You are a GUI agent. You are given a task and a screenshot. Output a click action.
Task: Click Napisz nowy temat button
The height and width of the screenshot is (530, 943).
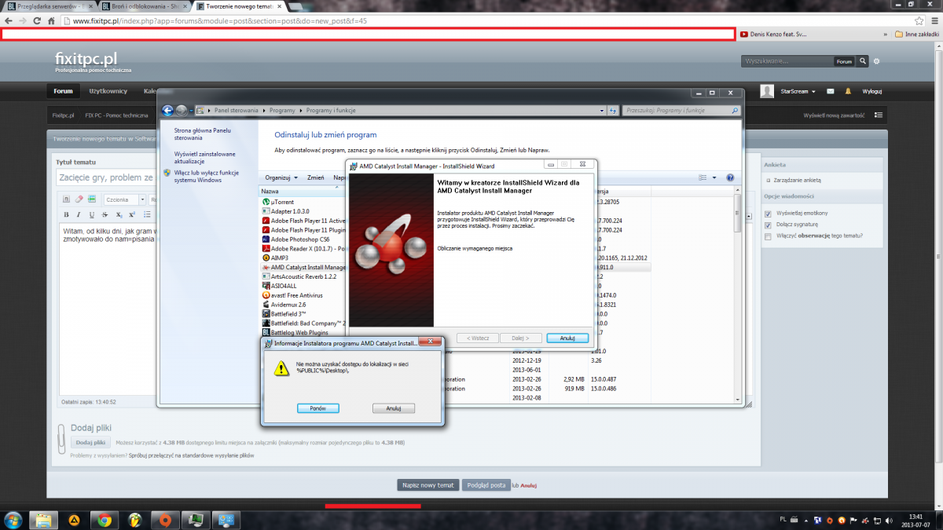tap(427, 485)
